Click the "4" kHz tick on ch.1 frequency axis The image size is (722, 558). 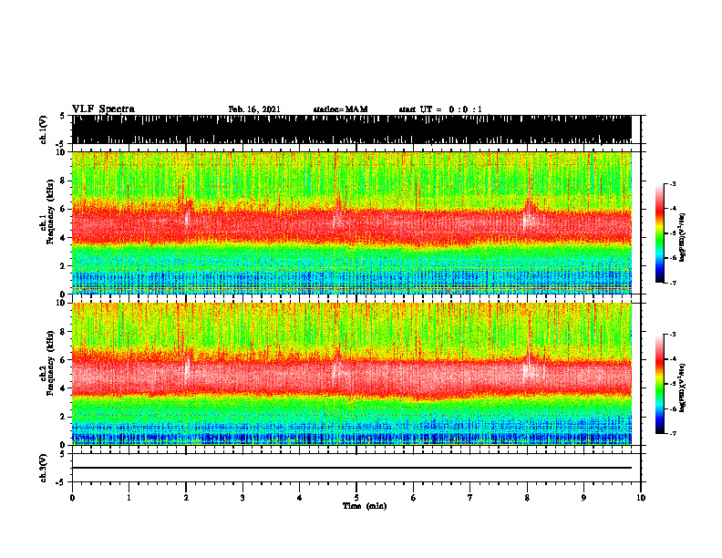63,238
